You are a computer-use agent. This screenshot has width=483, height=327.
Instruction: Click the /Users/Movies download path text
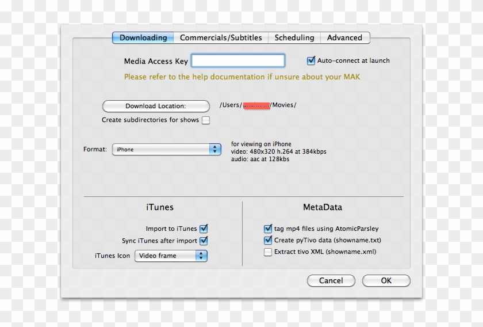(258, 105)
